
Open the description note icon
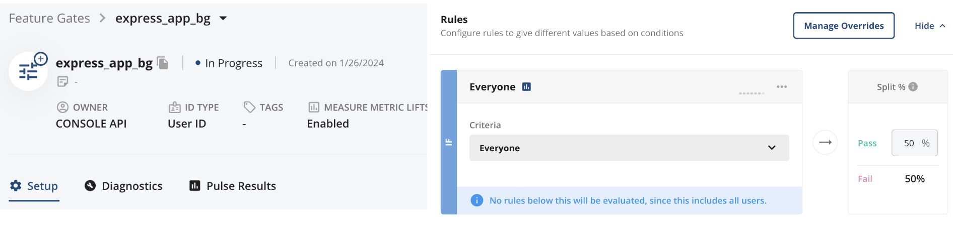click(62, 81)
